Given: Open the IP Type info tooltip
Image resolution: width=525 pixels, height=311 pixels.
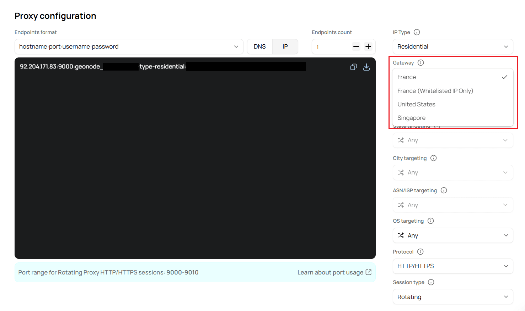Looking at the screenshot, I should click(x=417, y=32).
